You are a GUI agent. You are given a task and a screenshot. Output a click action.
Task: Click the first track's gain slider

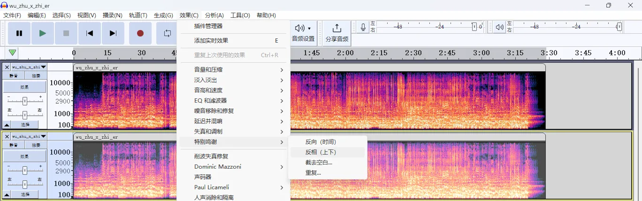pos(25,101)
